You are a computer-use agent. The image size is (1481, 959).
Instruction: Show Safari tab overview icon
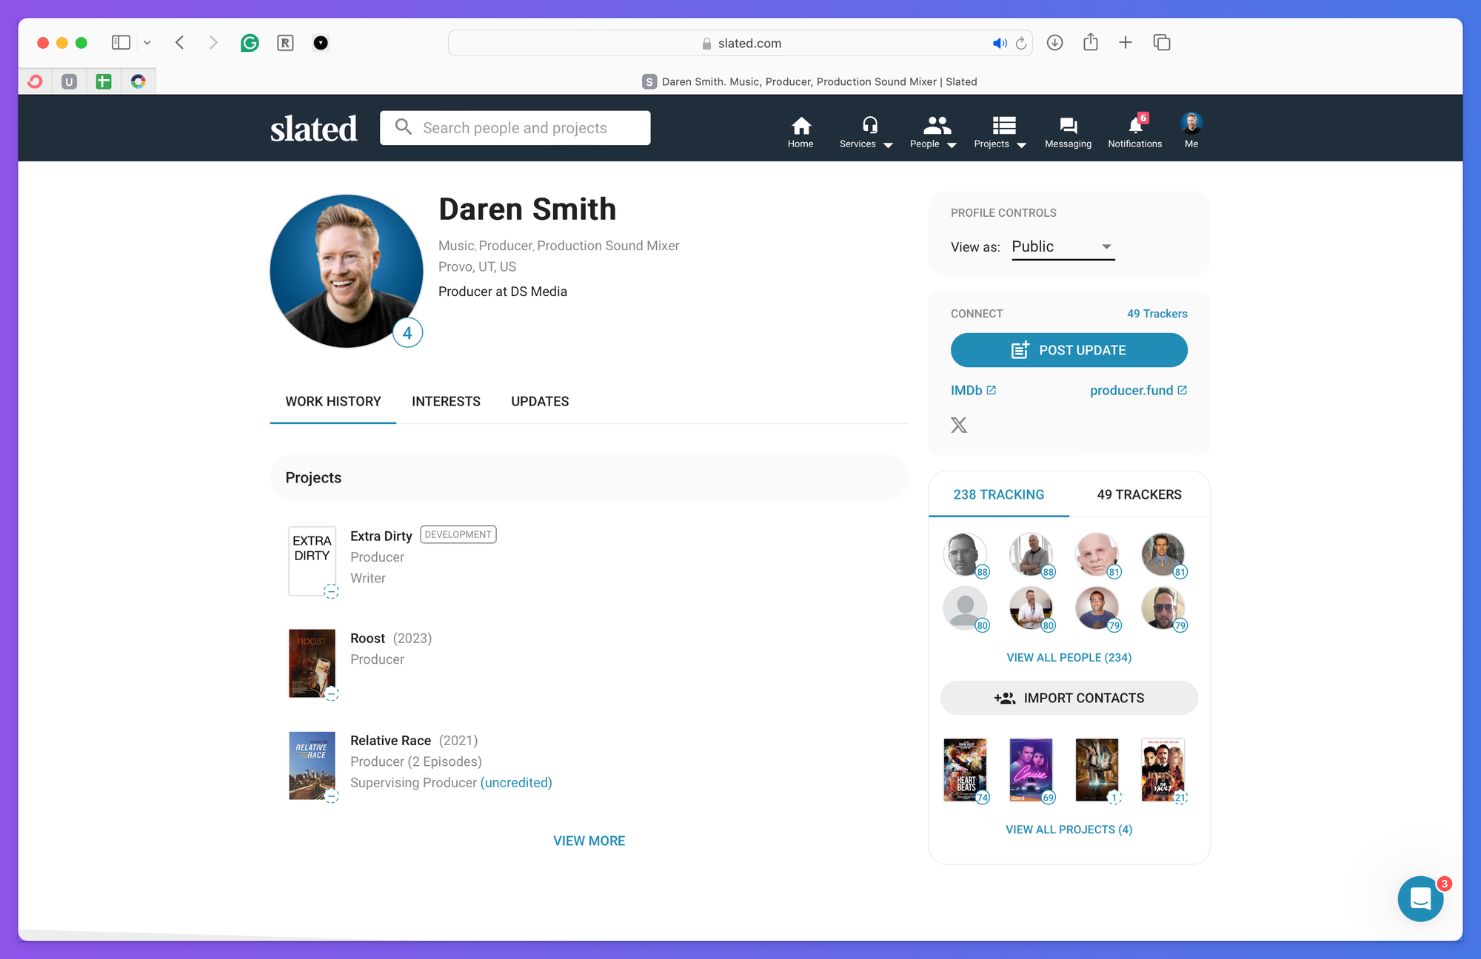tap(1161, 42)
